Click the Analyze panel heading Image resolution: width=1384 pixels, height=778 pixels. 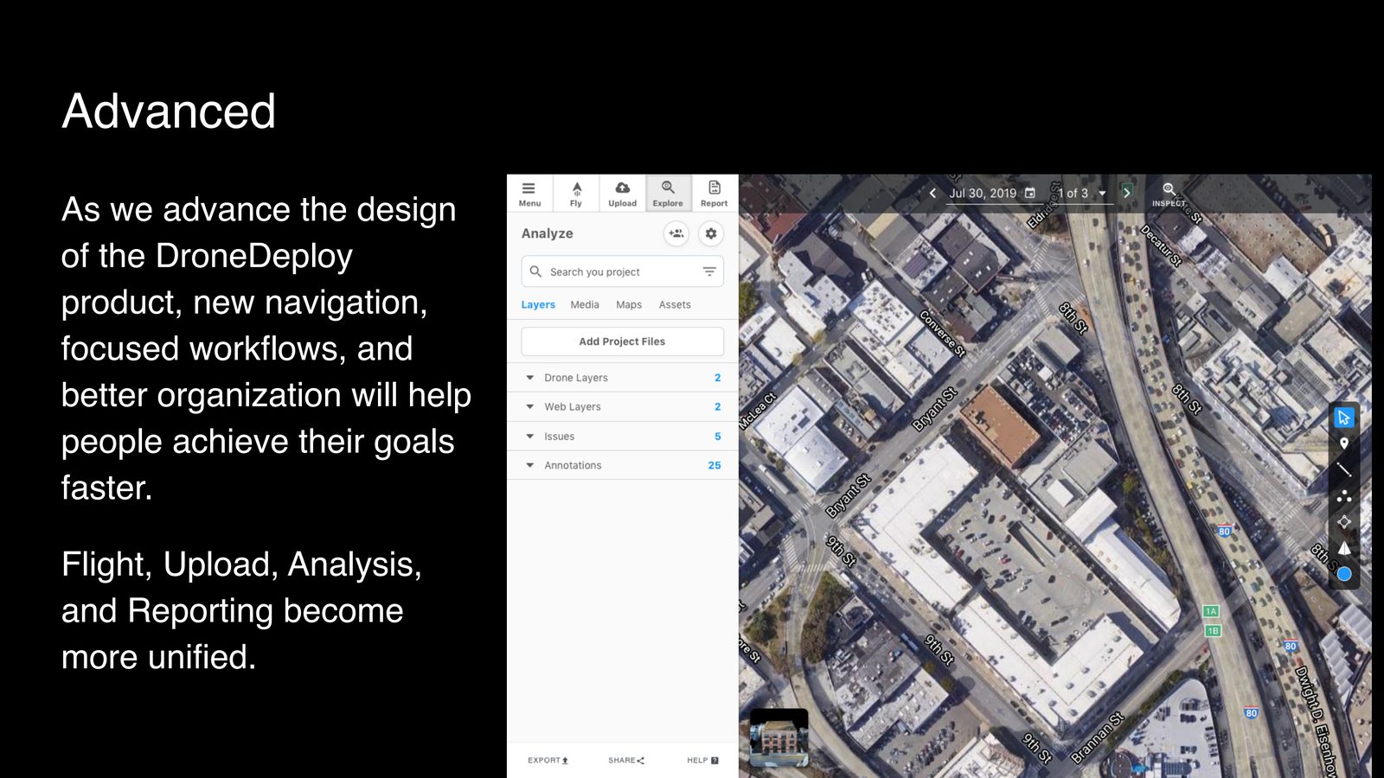[x=548, y=233]
